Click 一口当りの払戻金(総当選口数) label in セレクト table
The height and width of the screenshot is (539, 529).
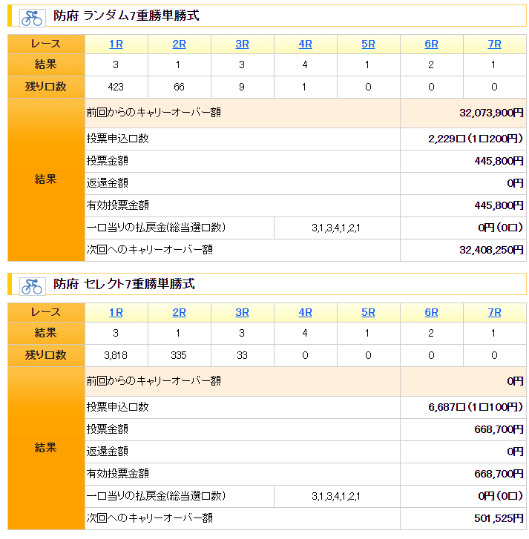156,496
